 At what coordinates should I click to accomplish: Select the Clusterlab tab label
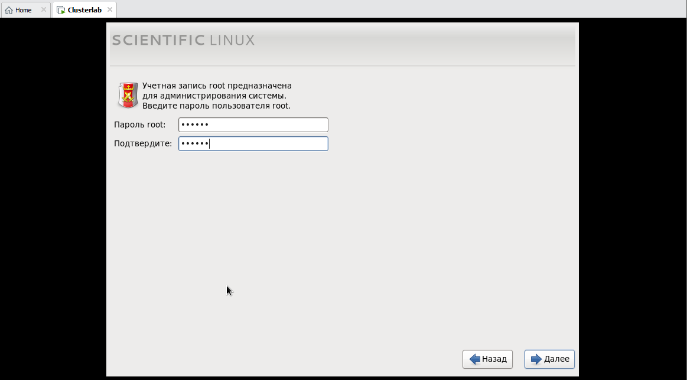click(x=84, y=10)
